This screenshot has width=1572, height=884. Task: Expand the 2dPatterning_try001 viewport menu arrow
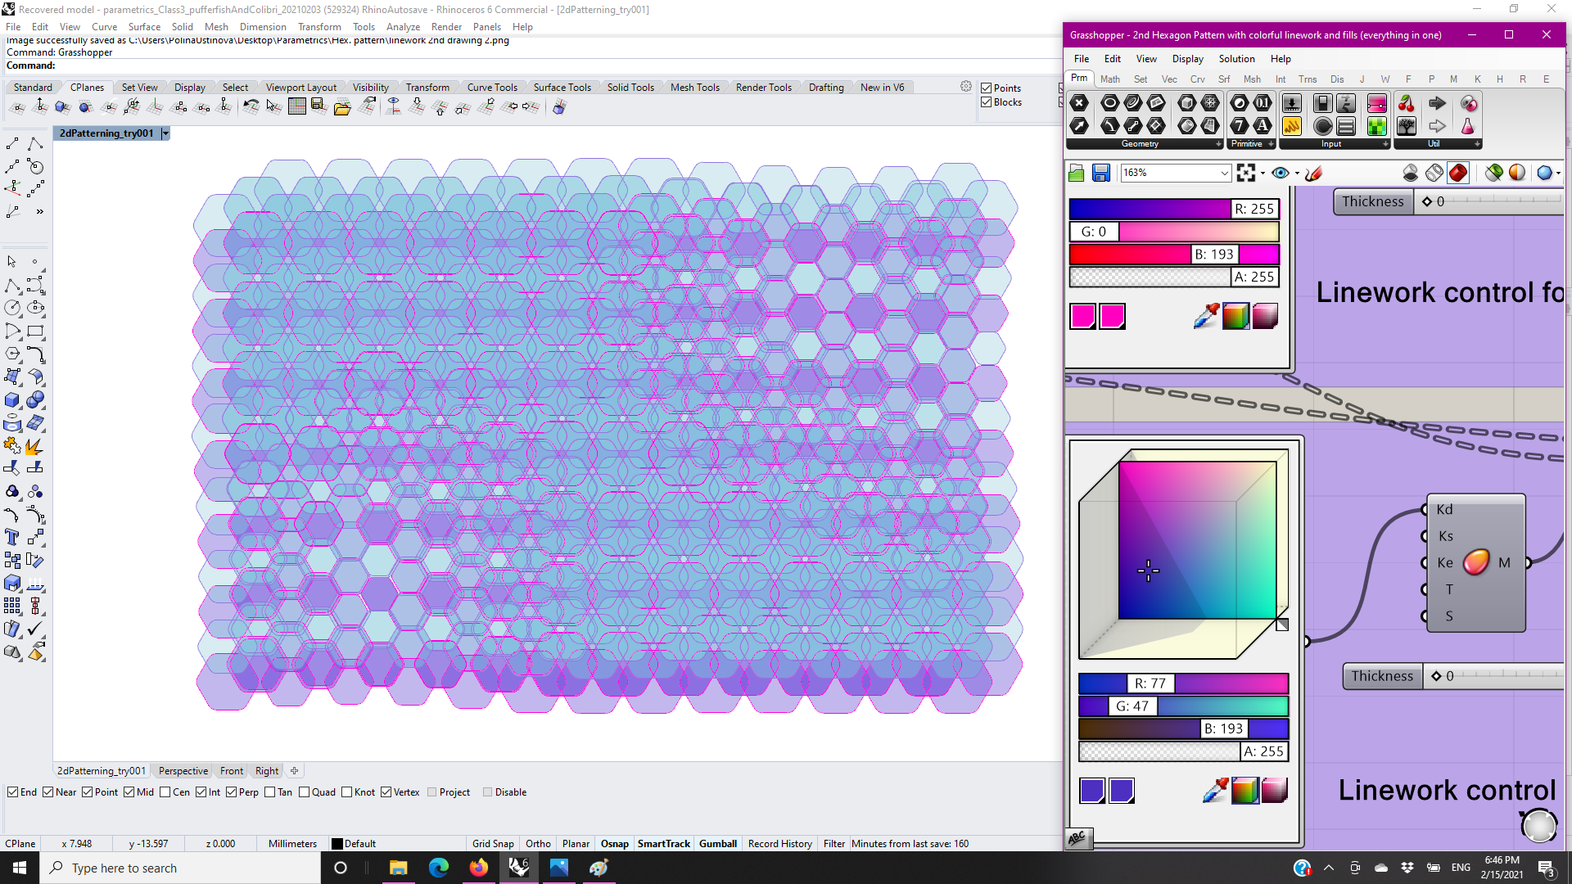165,133
